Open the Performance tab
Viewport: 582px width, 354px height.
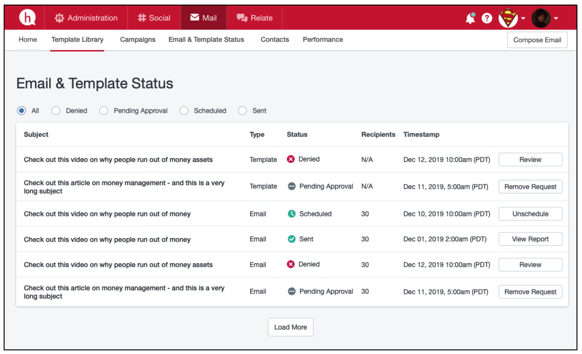coord(323,39)
